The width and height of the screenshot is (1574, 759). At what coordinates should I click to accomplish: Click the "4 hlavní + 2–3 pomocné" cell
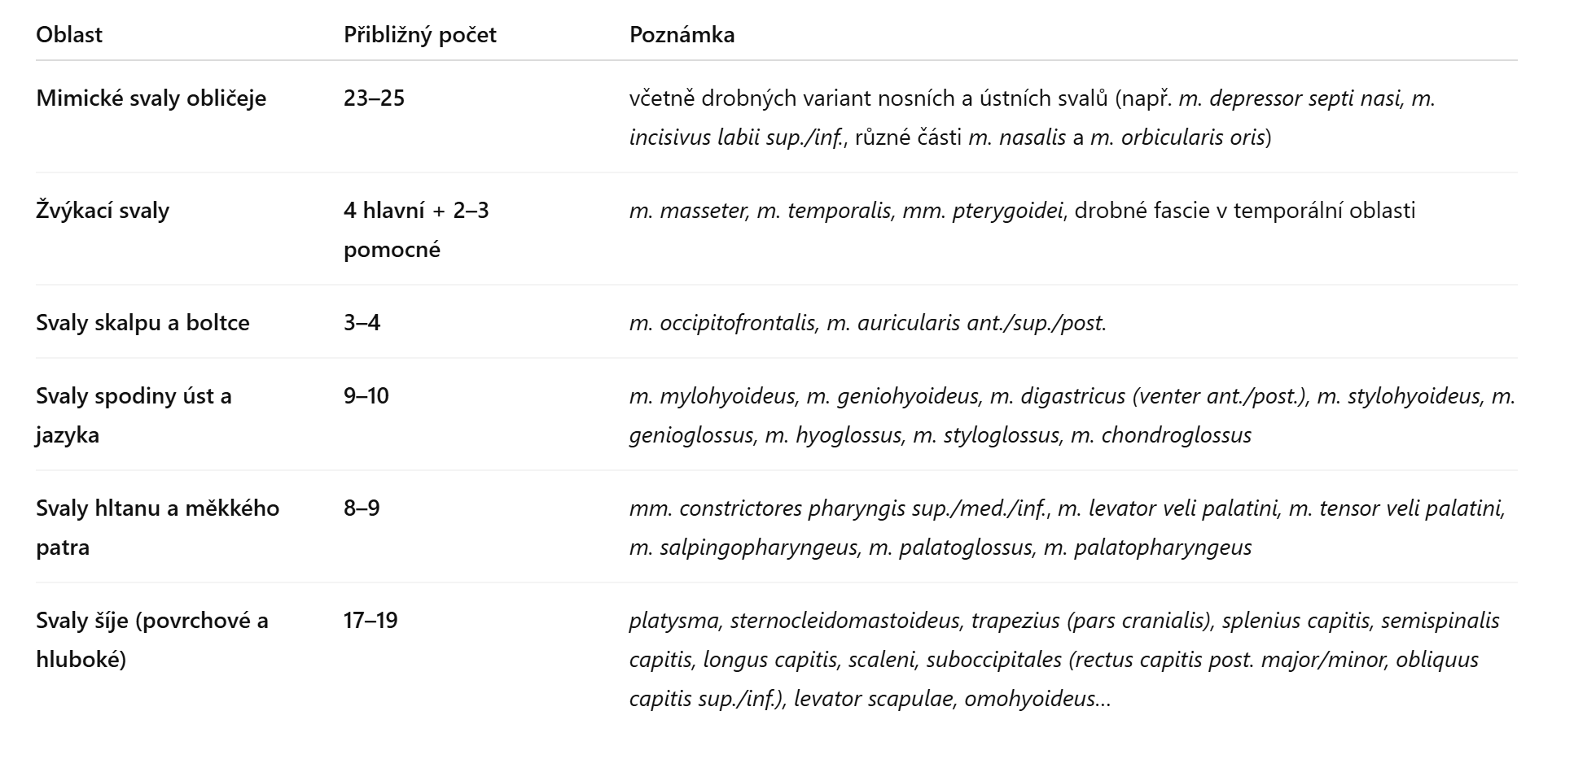pyautogui.click(x=415, y=229)
